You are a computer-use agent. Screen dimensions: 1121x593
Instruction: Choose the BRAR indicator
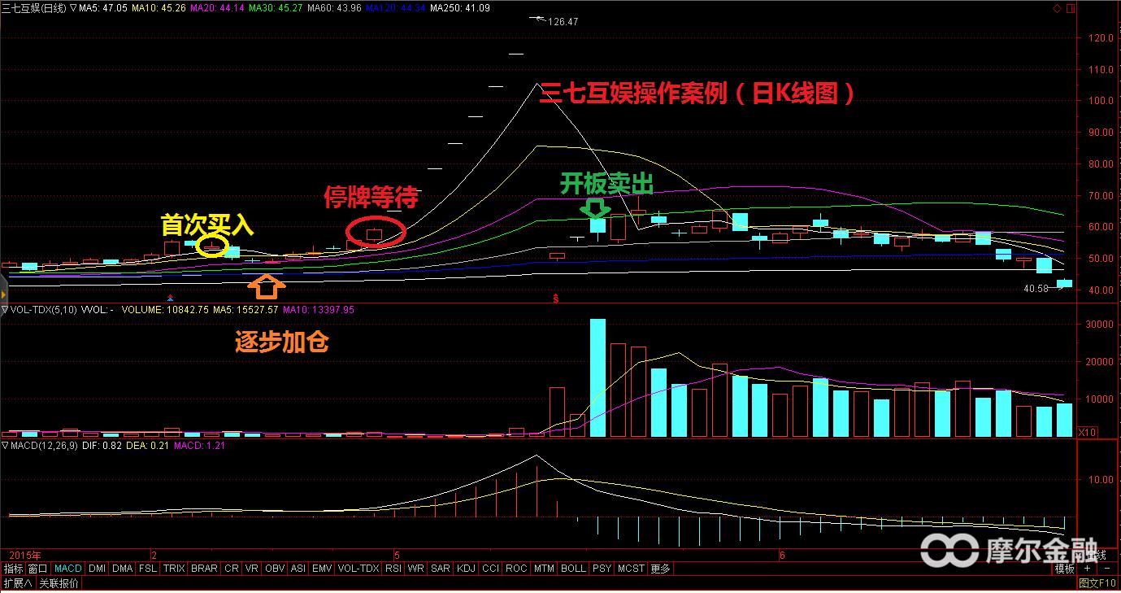coord(204,569)
